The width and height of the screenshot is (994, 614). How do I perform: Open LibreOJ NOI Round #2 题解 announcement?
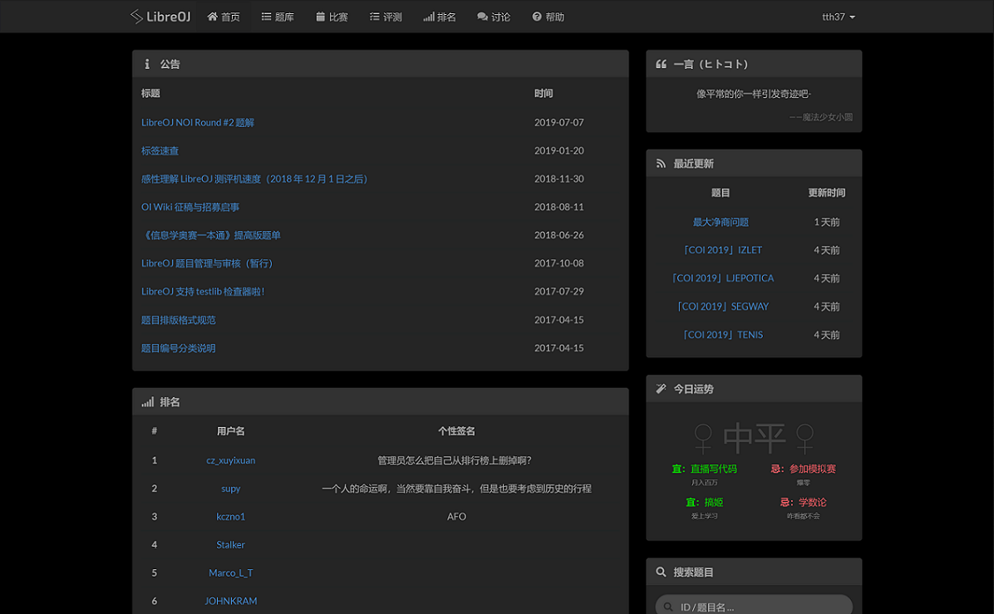[x=198, y=122]
